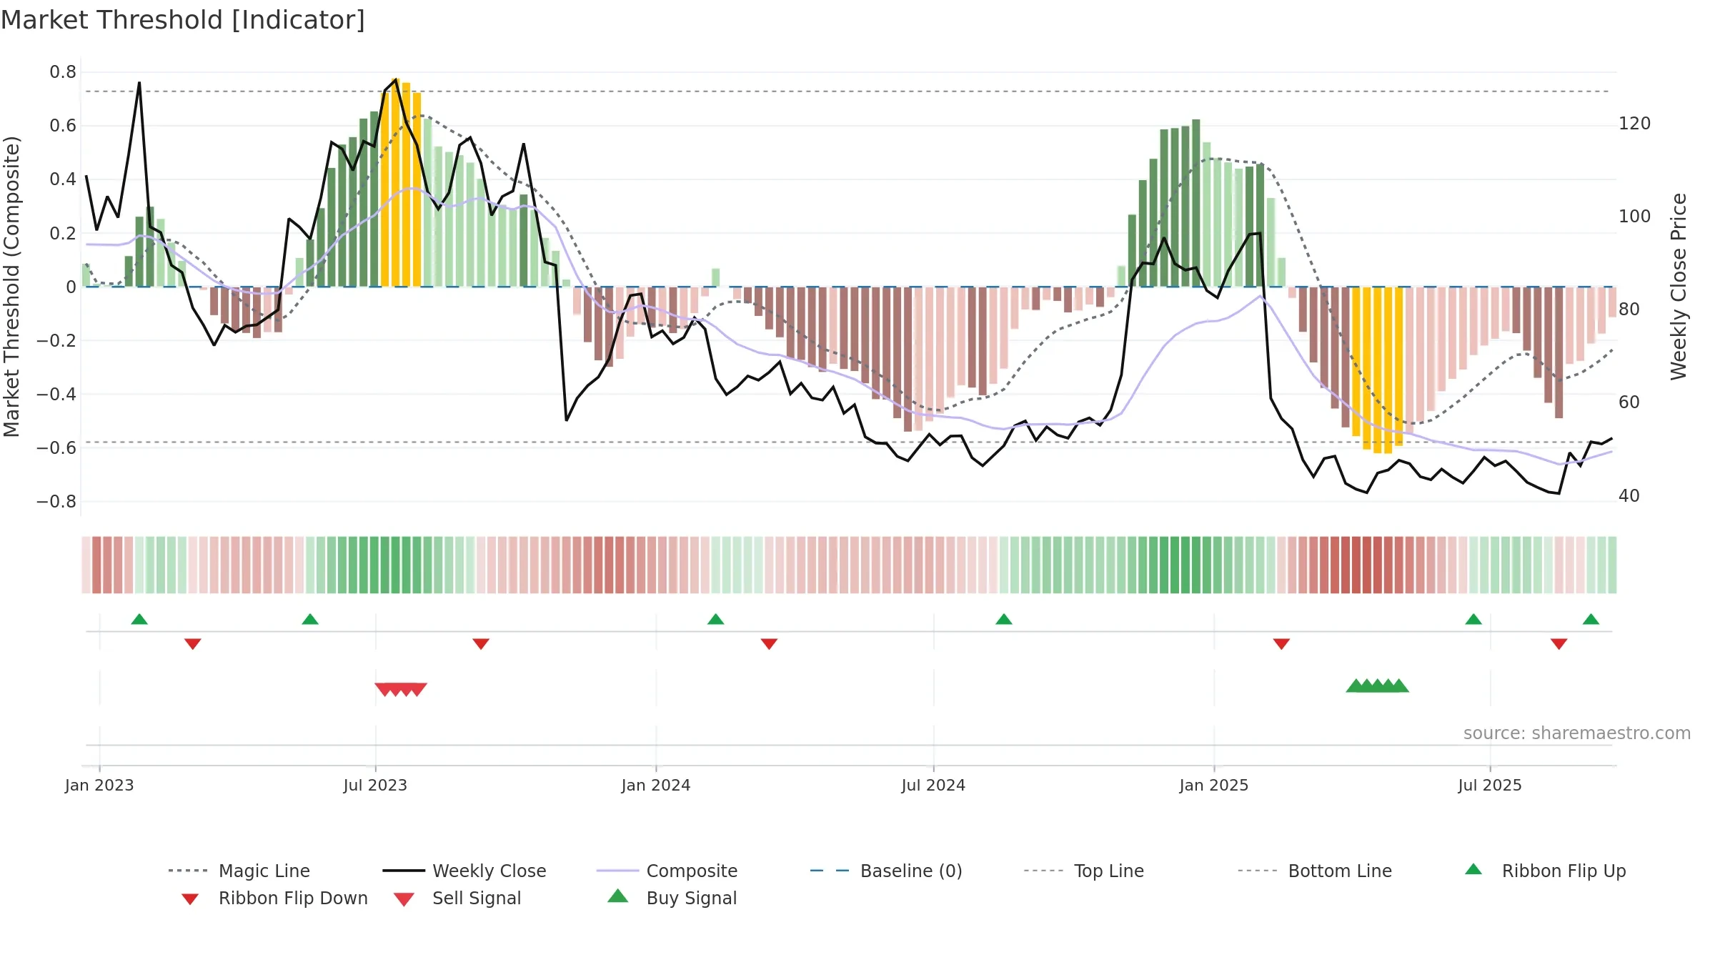Click the green ribbon flip up triangle shortly after Jan 2024
The image size is (1715, 965).
point(716,619)
